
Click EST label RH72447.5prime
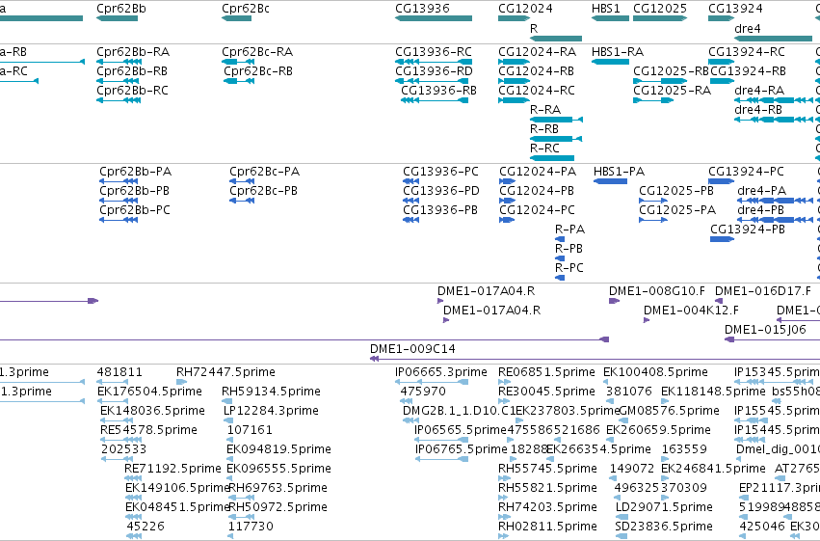(225, 372)
